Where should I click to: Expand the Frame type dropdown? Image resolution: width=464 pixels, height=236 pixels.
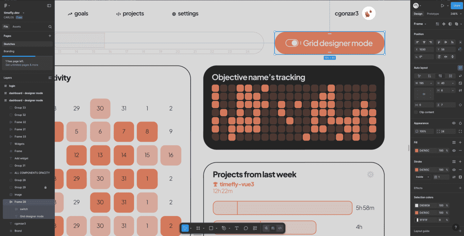[x=420, y=24]
